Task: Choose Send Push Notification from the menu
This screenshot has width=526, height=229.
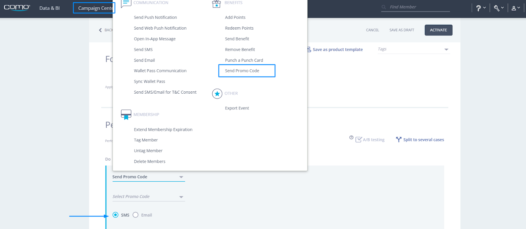Action: pyautogui.click(x=155, y=17)
